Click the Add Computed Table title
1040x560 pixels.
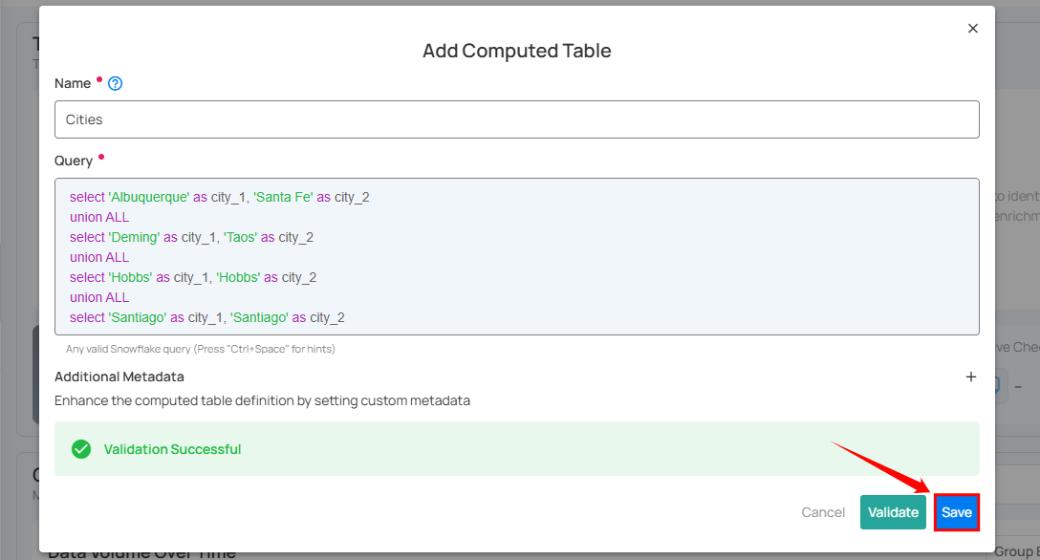516,51
